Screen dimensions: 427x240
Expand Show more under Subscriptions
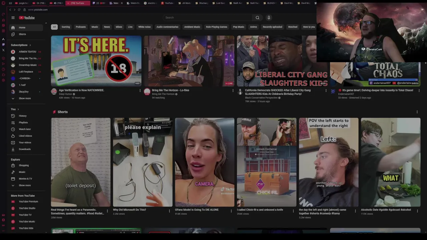click(26, 98)
